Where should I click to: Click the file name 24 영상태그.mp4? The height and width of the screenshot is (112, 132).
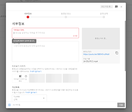click(x=90, y=61)
